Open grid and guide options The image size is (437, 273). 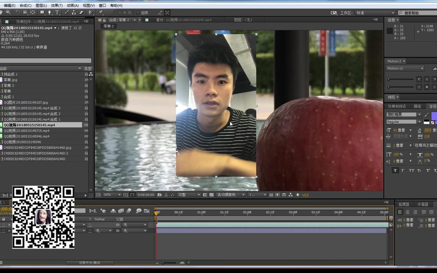[126, 195]
